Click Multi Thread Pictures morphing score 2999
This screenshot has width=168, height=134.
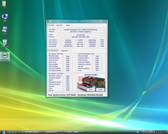[x=97, y=68]
